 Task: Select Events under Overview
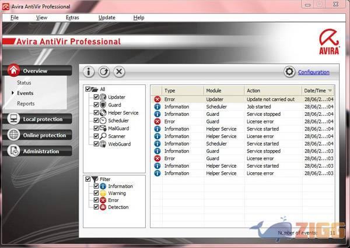25,93
